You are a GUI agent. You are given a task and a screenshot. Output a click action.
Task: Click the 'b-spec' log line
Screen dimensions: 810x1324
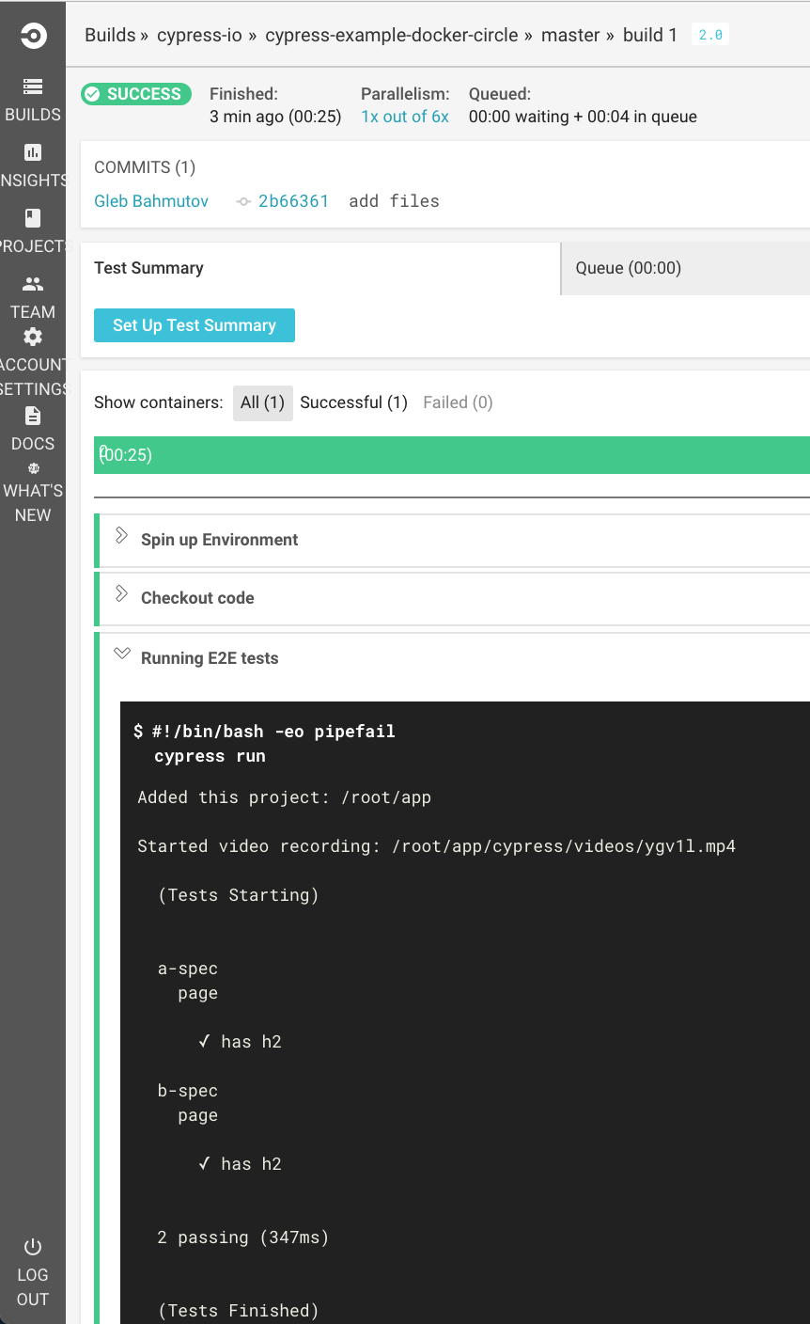[x=188, y=1091]
